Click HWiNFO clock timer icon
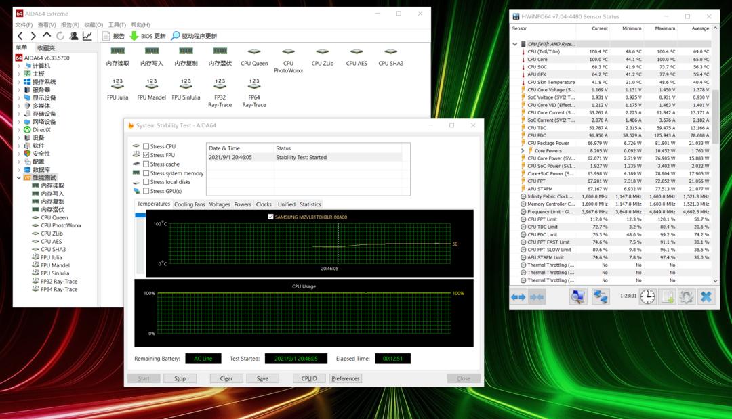The width and height of the screenshot is (732, 419). (x=647, y=296)
